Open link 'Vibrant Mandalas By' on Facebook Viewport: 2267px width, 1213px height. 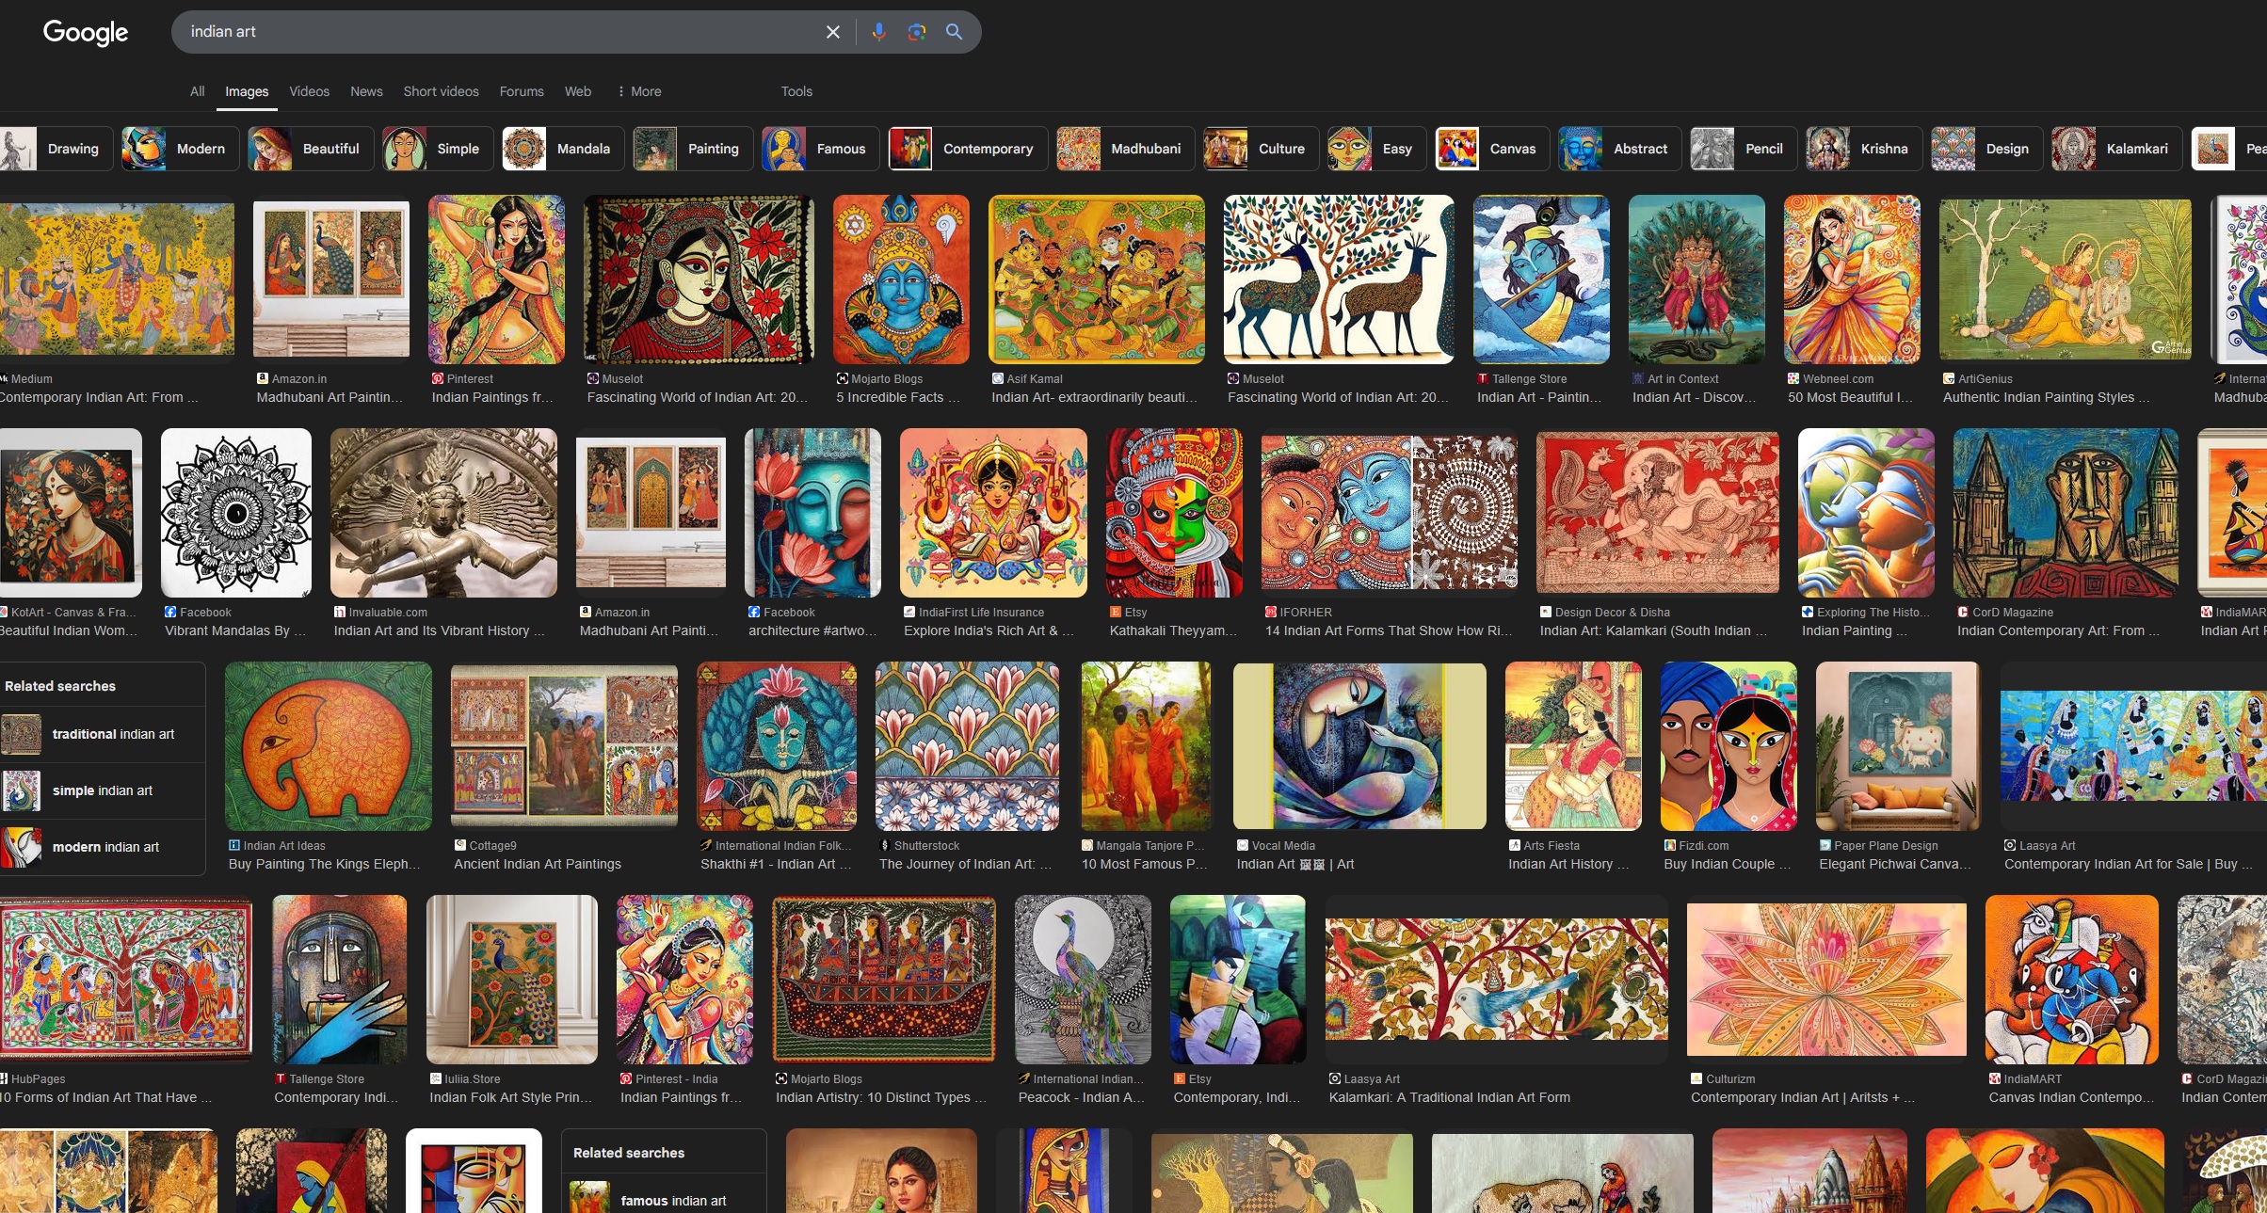pos(235,630)
